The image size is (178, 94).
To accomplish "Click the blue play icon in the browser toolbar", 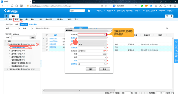I will 151,6.
